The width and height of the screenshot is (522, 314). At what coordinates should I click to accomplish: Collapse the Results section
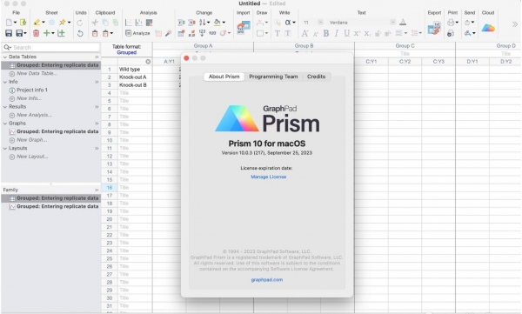(5, 107)
